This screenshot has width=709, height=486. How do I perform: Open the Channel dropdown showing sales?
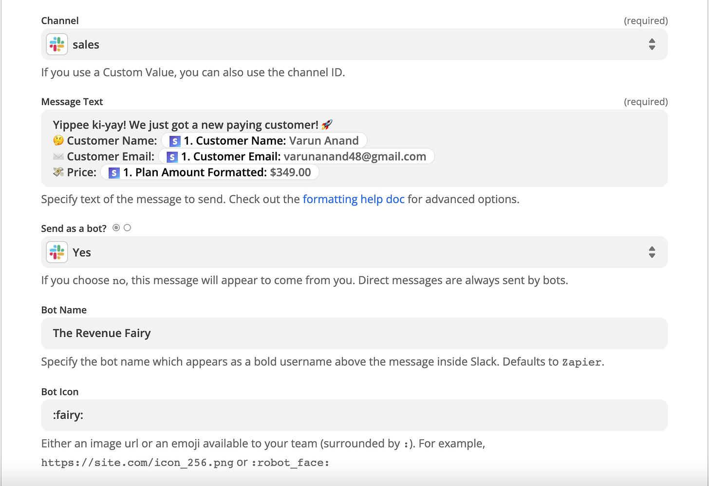point(354,44)
